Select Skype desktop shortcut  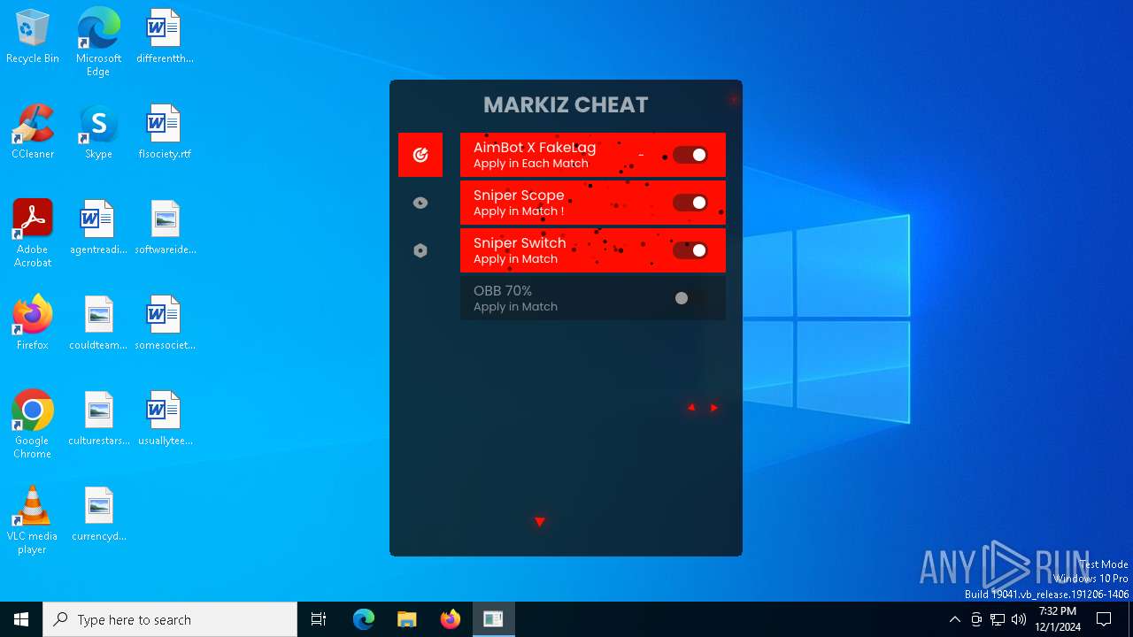(x=98, y=133)
